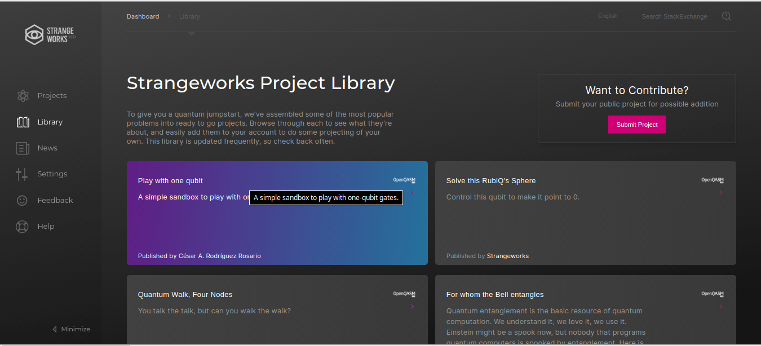Image resolution: width=761 pixels, height=346 pixels.
Task: Click text 'Control this qubit to make it point to 0.'
Action: click(x=513, y=197)
